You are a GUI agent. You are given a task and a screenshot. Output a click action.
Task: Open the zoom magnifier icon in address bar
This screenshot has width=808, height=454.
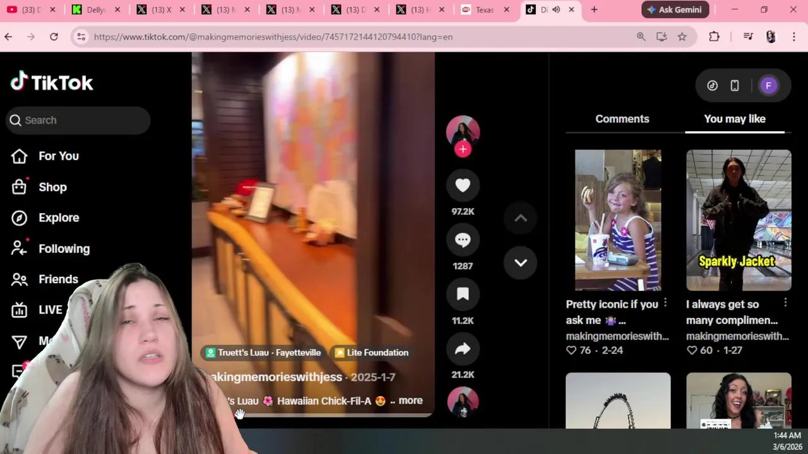[x=641, y=37]
